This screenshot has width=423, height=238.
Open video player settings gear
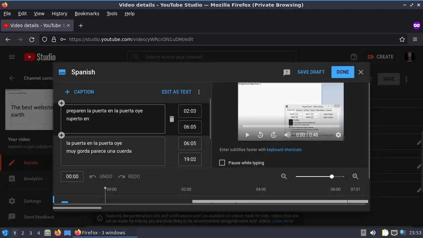tap(338, 135)
